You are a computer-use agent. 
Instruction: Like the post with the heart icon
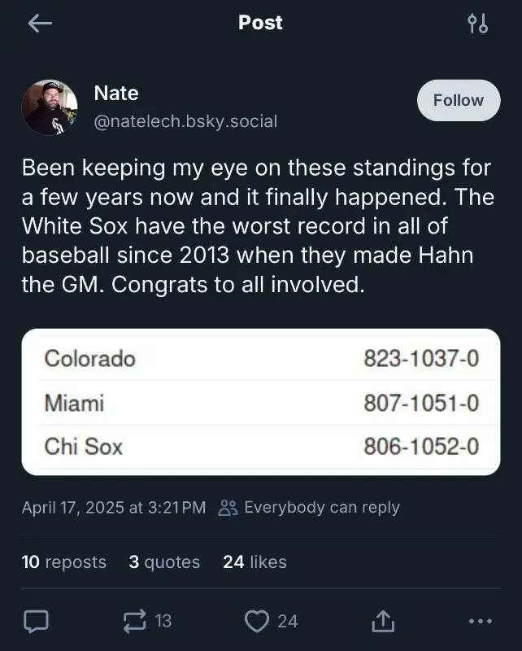(x=257, y=622)
